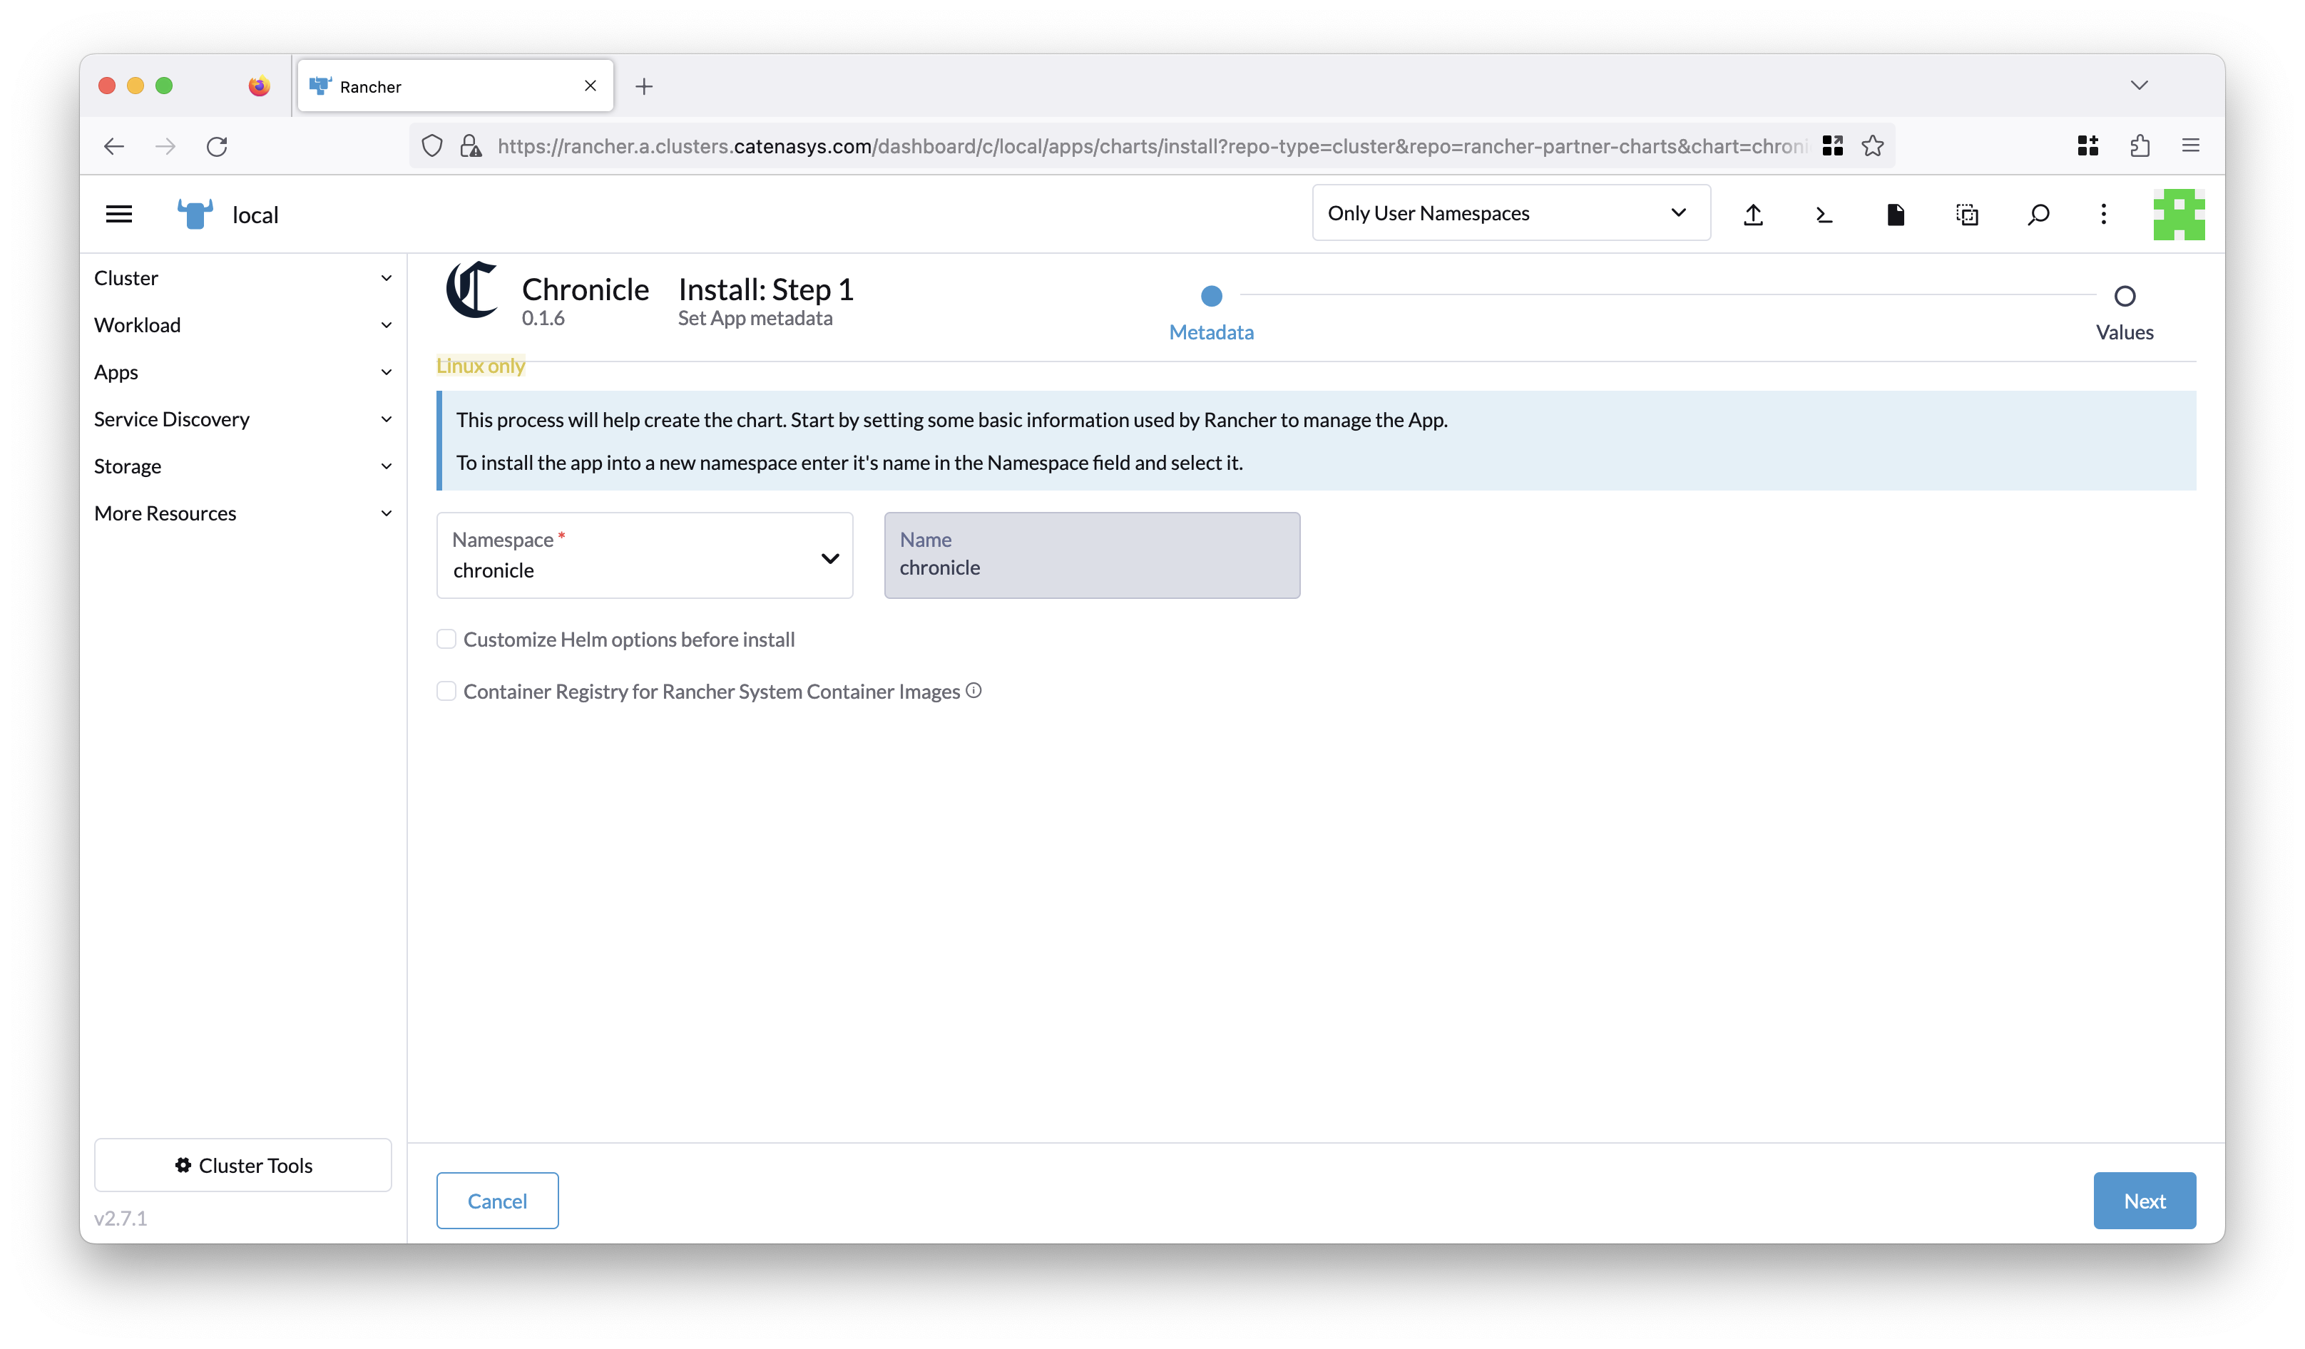Click the local cluster name

coord(255,215)
